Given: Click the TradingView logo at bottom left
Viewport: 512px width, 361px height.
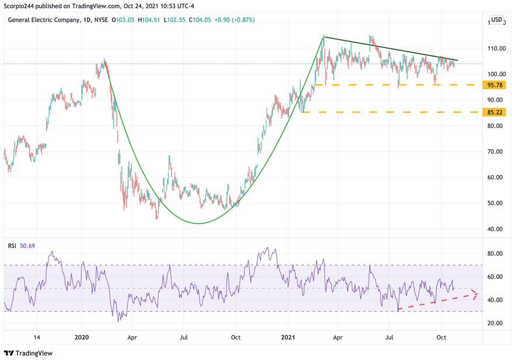Looking at the screenshot, I should pos(28,353).
